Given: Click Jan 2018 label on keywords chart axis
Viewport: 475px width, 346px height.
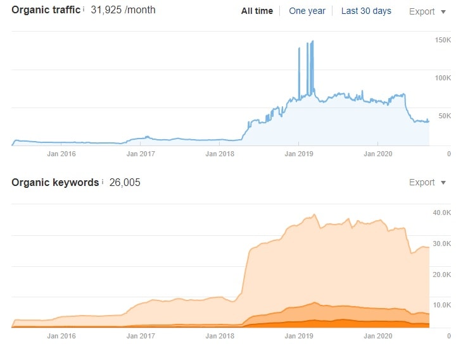Looking at the screenshot, I should [x=220, y=336].
